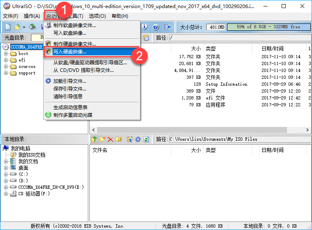Open the 选项(O) menu
The image size is (312, 230).
tap(97, 16)
